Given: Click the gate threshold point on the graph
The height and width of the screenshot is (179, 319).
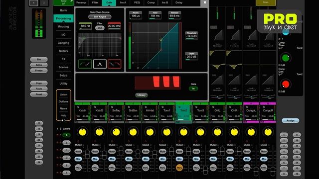Looking at the screenshot, I should pyautogui.click(x=161, y=40).
